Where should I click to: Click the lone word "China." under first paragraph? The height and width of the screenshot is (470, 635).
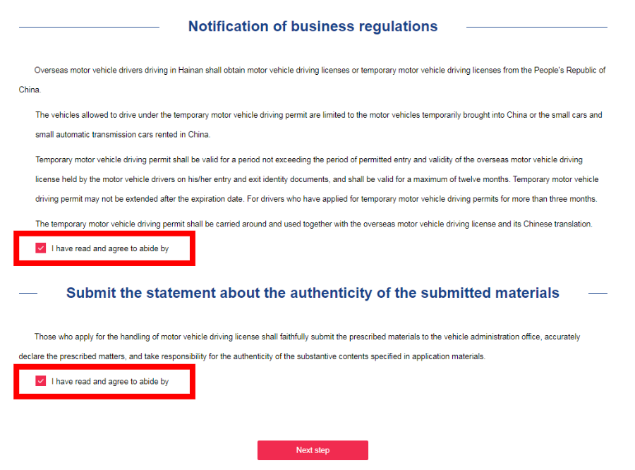tap(30, 90)
